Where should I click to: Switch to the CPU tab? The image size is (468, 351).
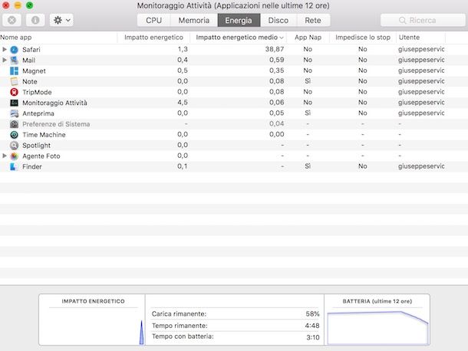point(153,20)
